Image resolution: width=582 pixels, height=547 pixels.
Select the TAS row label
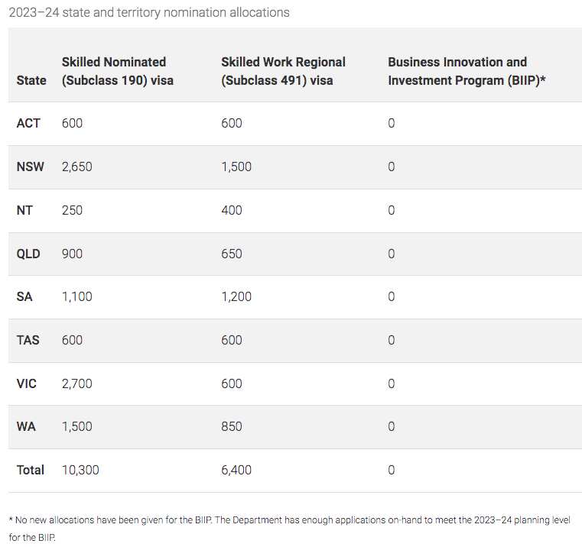pos(28,340)
